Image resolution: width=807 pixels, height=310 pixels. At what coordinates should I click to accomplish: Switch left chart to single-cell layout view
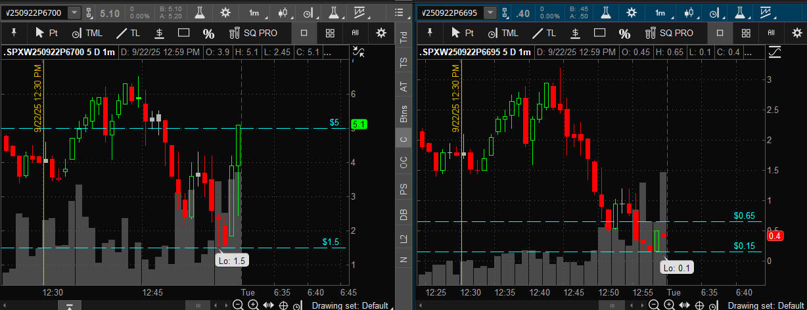click(x=304, y=33)
